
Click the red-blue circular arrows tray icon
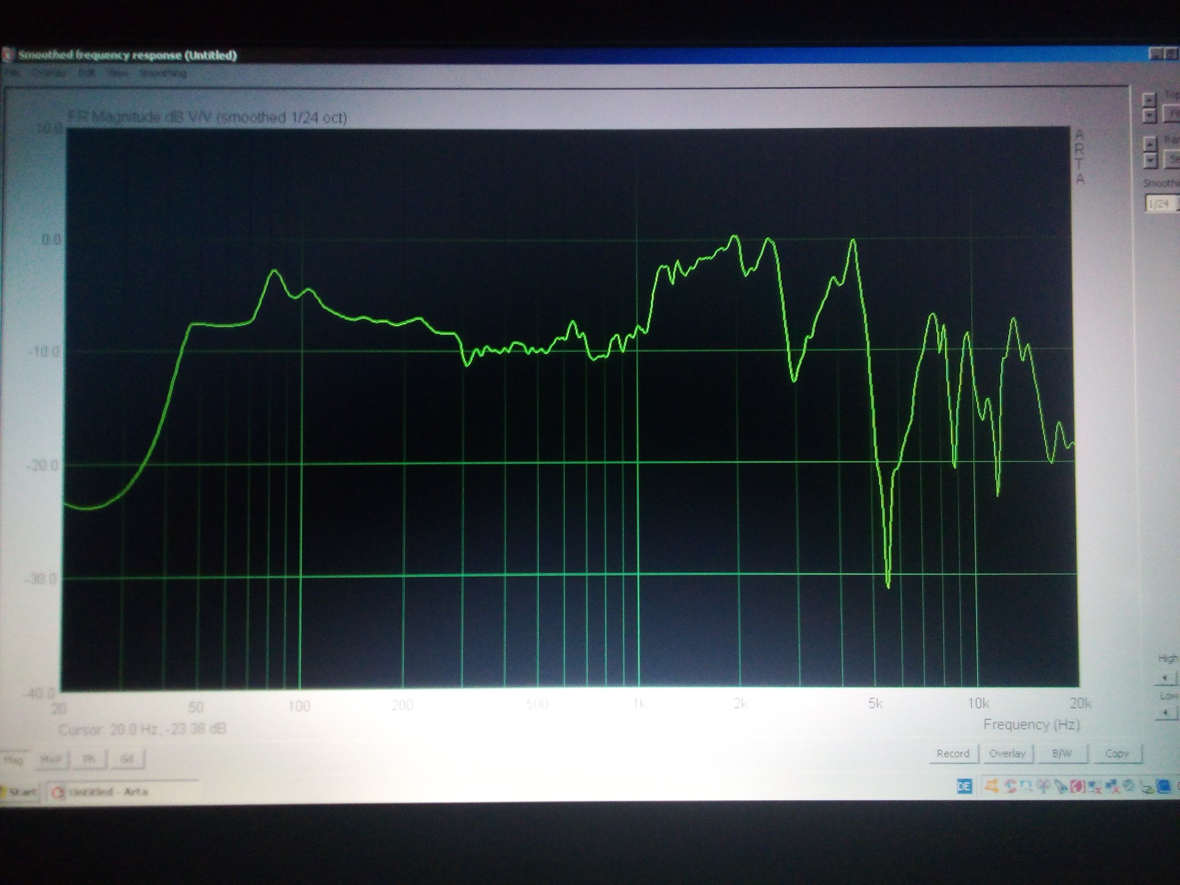[x=1009, y=786]
